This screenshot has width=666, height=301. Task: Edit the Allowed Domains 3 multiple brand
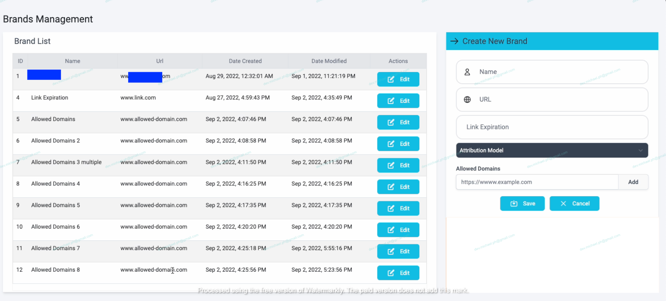tap(398, 165)
